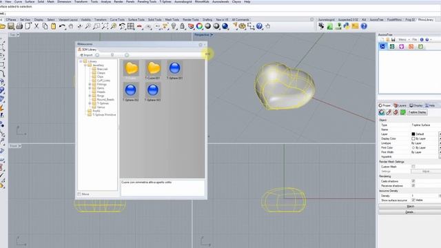This screenshot has width=441, height=248.
Task: Open the Layer Default dropdown in Properties
Action: 440,134
